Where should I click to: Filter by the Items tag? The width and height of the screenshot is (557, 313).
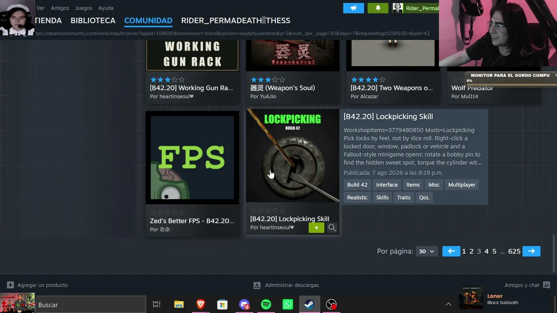click(x=413, y=185)
